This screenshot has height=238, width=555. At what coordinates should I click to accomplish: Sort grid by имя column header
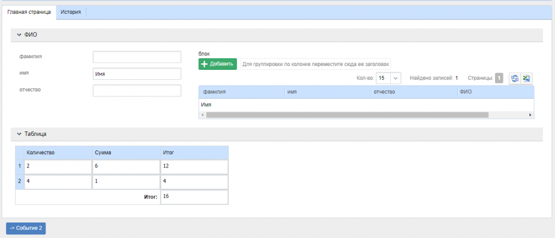click(x=328, y=92)
